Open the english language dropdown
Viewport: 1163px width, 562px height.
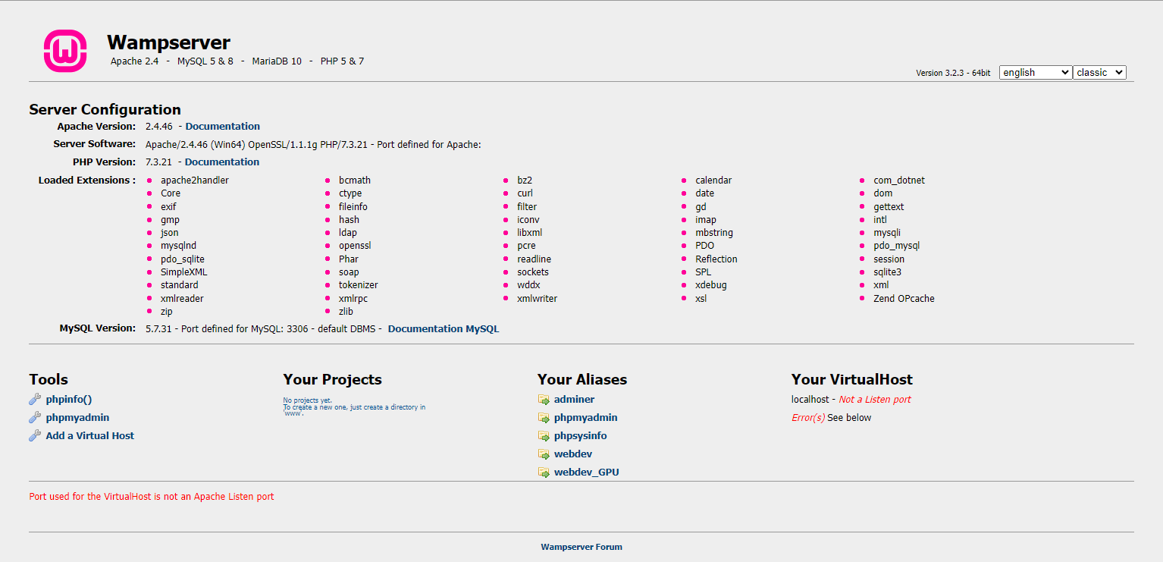(1035, 73)
